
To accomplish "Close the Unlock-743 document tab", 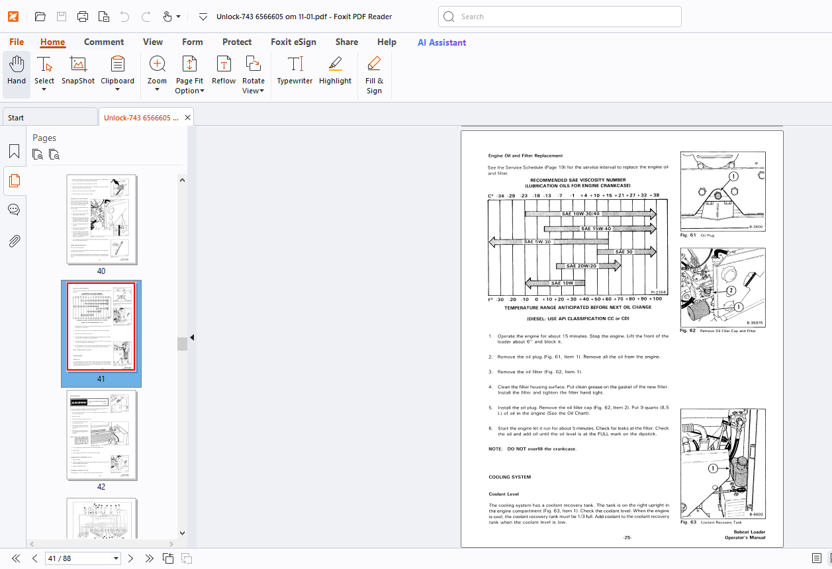I will [188, 118].
